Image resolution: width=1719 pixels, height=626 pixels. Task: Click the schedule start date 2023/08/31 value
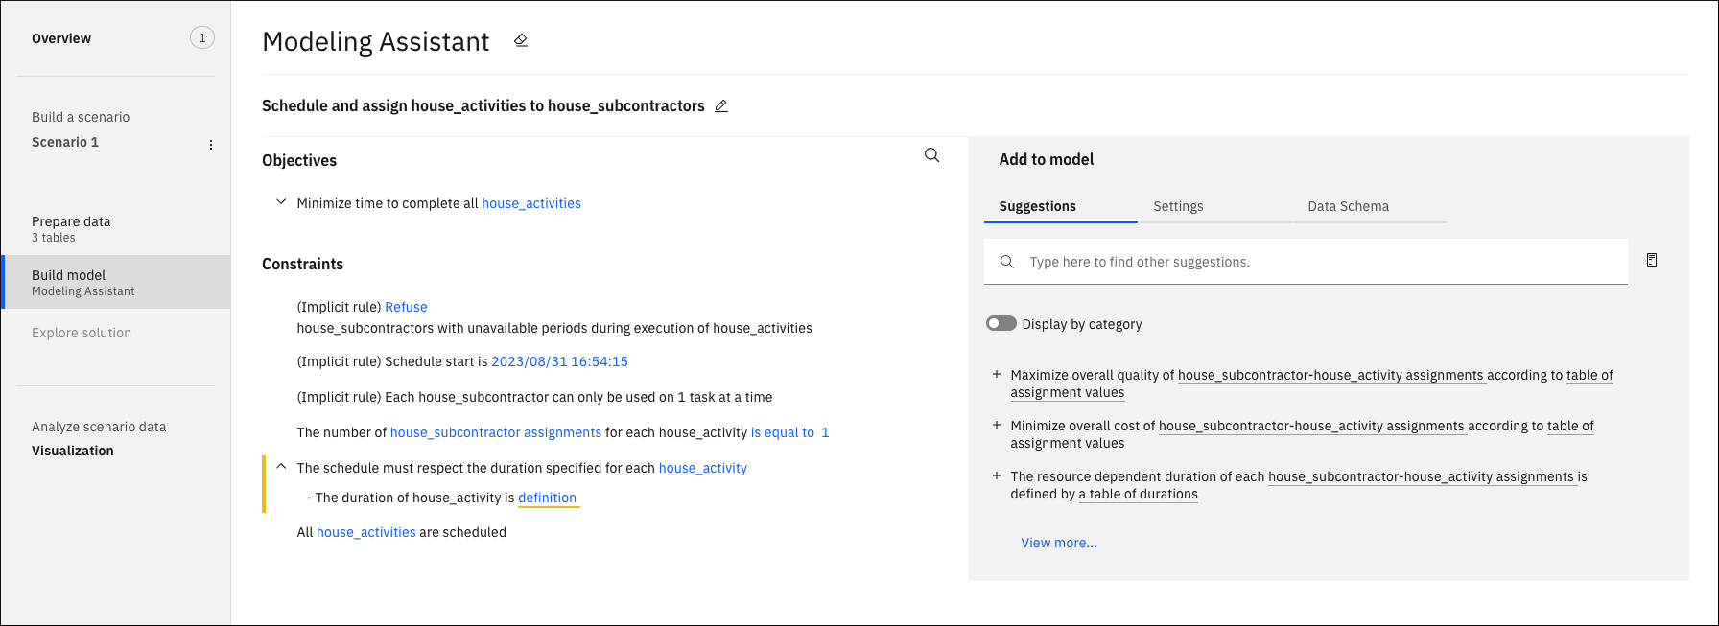click(559, 361)
